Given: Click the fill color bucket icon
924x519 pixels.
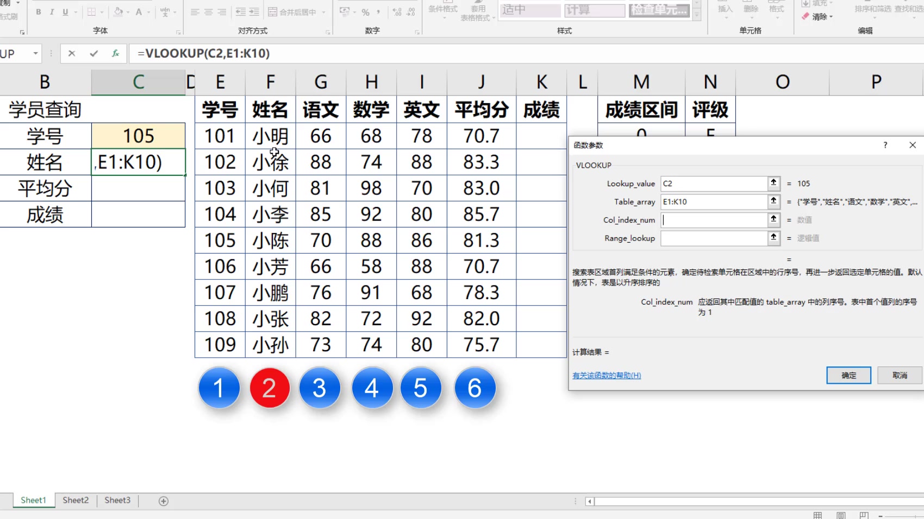Looking at the screenshot, I should click(x=118, y=12).
